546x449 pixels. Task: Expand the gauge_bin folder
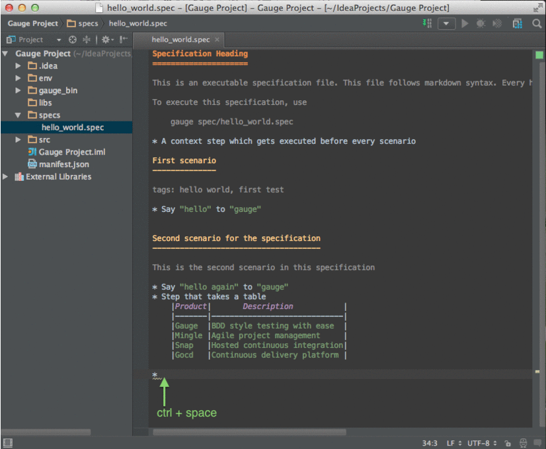tap(18, 90)
